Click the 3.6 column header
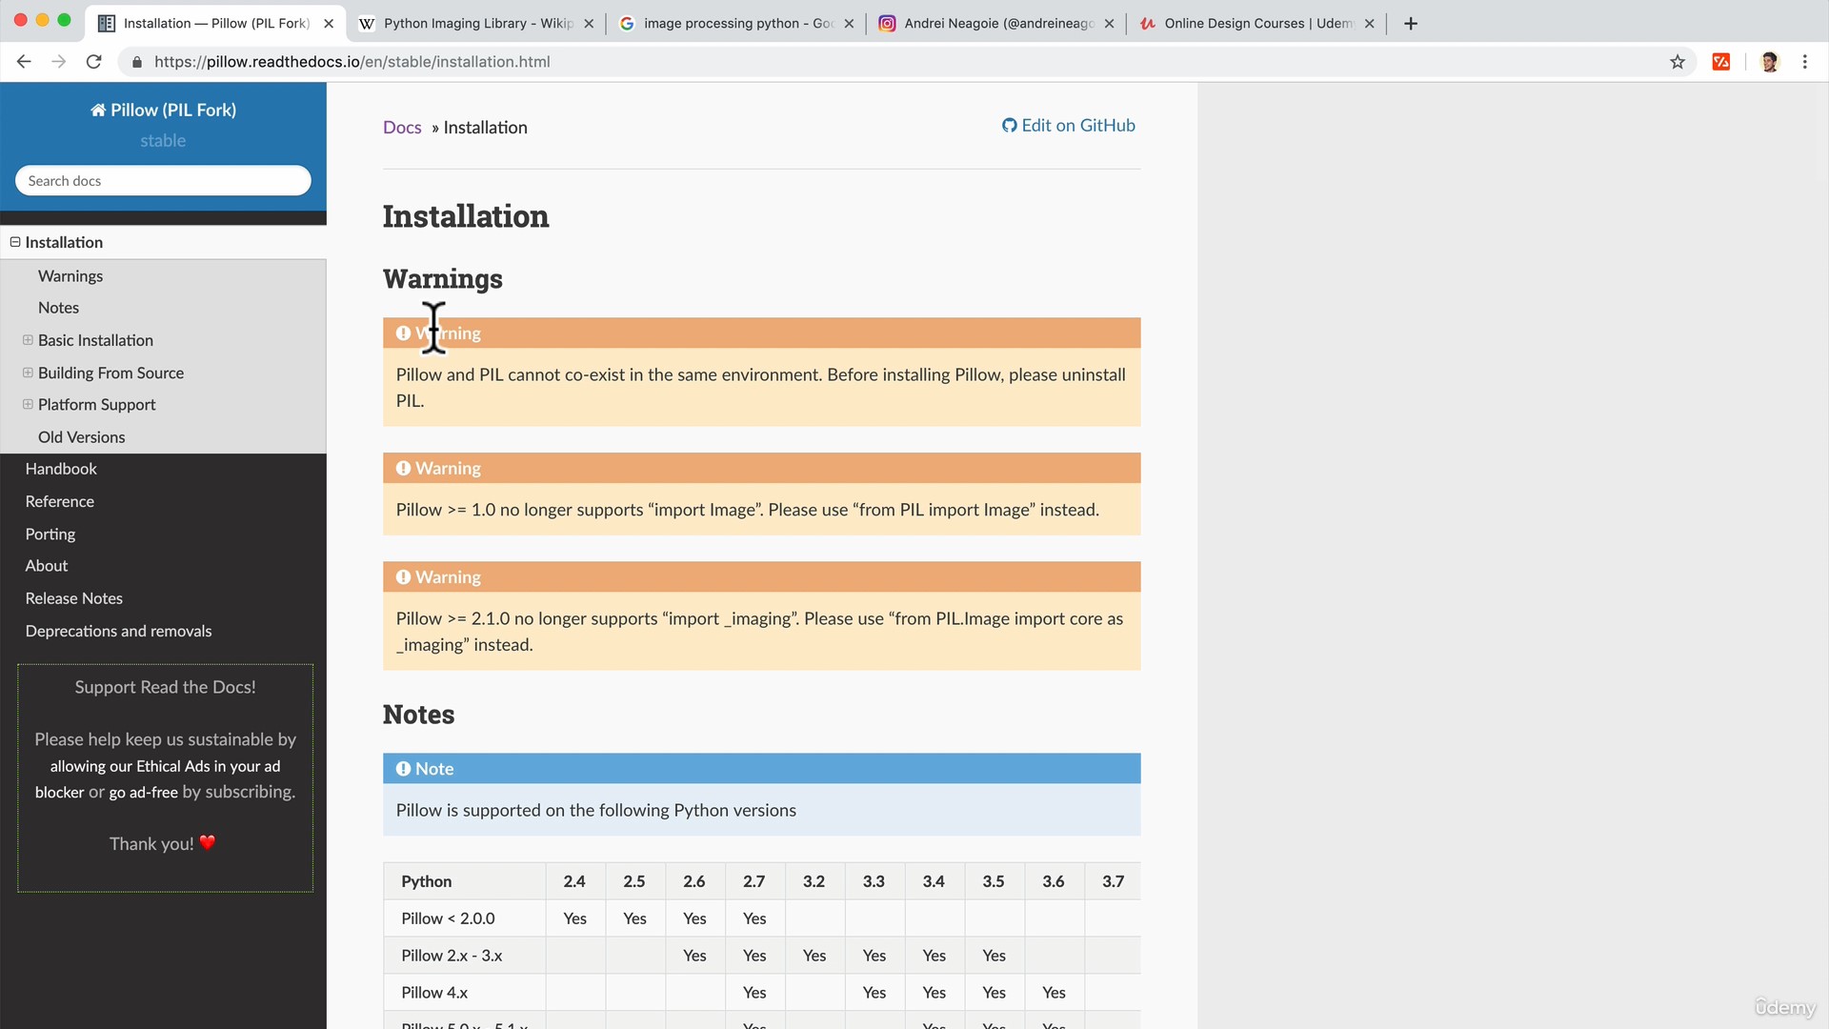The width and height of the screenshot is (1829, 1029). 1054,881
